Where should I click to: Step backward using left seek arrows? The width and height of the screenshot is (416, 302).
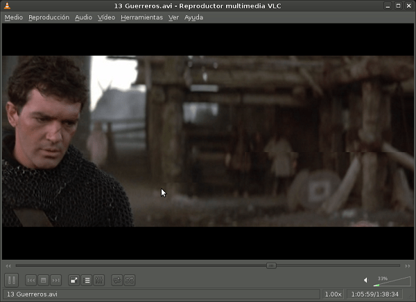(x=8, y=266)
